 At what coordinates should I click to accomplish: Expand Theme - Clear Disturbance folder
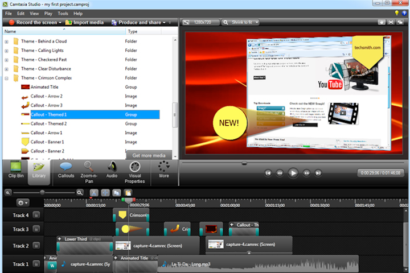tap(6, 69)
